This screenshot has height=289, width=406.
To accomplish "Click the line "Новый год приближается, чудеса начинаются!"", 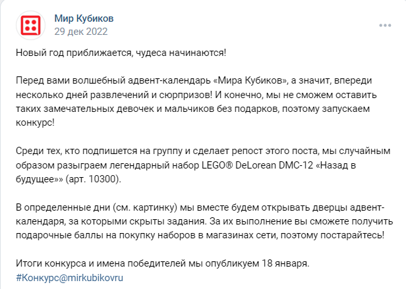I will (x=124, y=52).
